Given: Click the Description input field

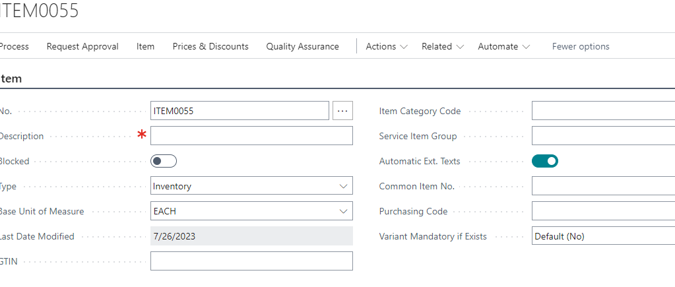Looking at the screenshot, I should click(x=251, y=135).
